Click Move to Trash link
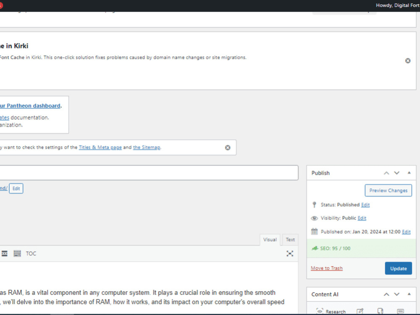This screenshot has height=315, width=420. pyautogui.click(x=326, y=268)
